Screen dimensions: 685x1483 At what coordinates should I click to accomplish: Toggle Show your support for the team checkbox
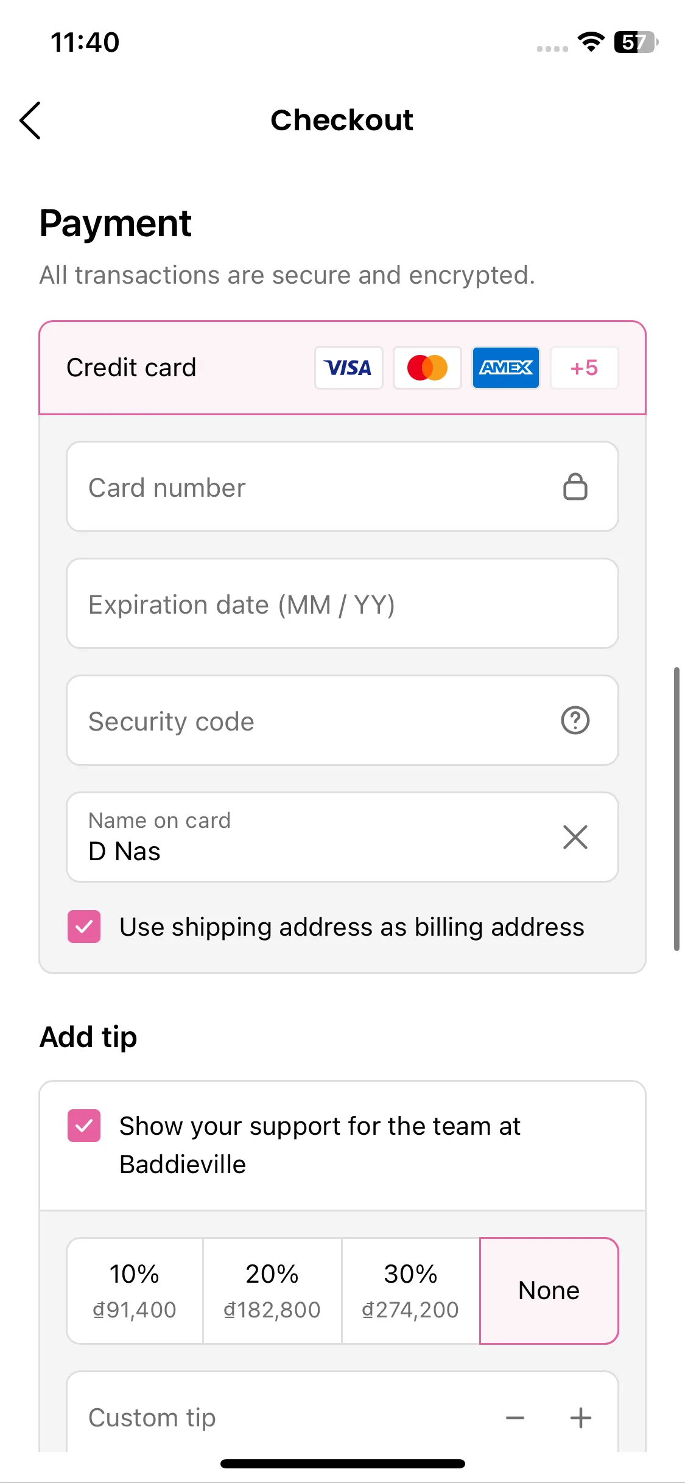coord(84,1126)
